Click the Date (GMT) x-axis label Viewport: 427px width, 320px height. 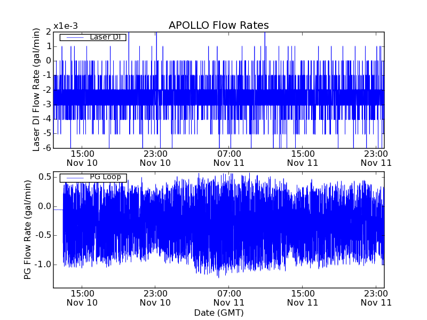[218, 313]
